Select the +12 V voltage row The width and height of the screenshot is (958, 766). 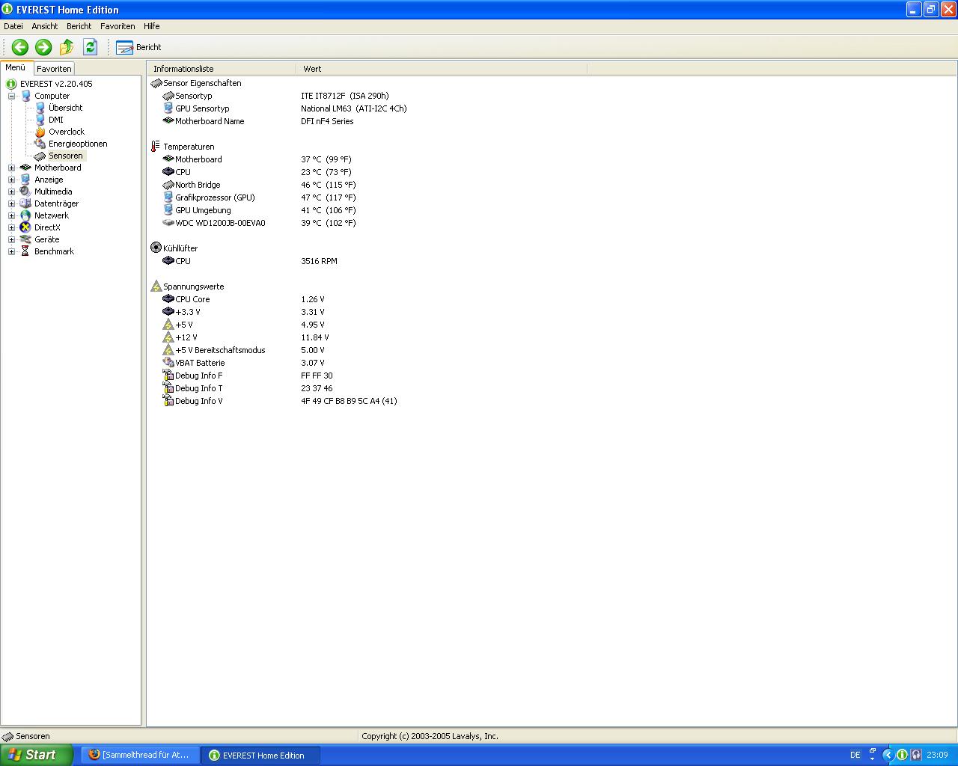245,337
